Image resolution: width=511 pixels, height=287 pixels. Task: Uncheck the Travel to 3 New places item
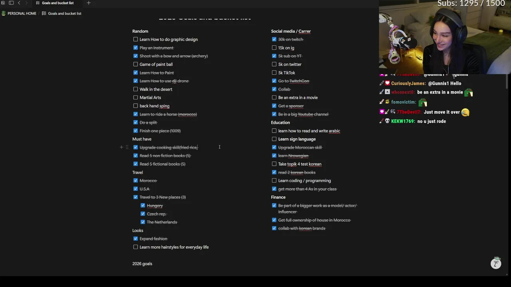click(135, 197)
